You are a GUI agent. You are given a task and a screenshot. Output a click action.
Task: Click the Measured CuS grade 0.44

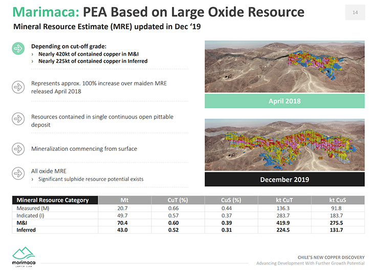point(227,208)
